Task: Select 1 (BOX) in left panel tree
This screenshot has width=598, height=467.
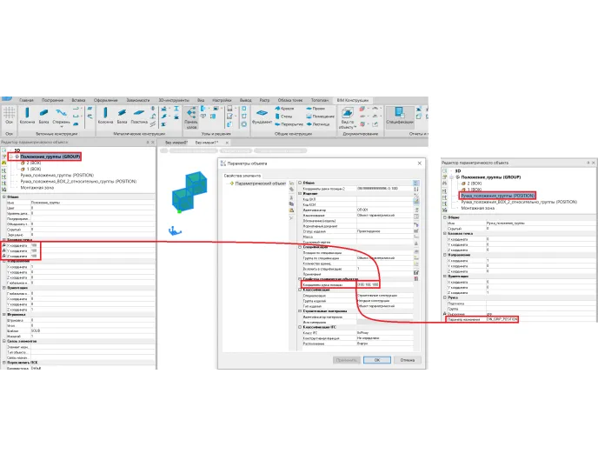Action: [x=34, y=169]
